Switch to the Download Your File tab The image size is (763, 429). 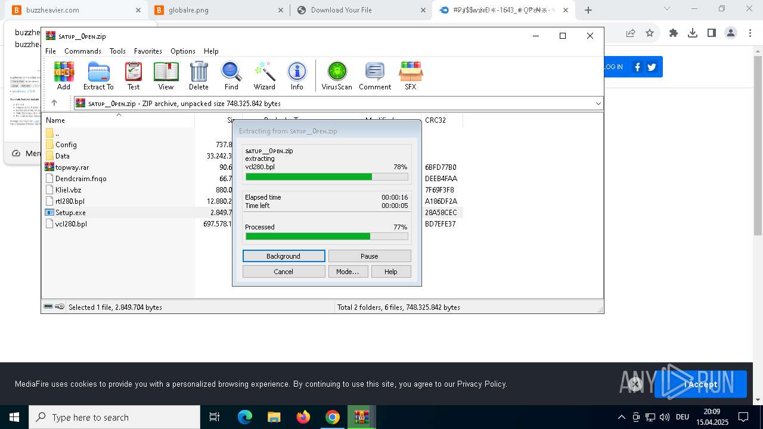pos(360,10)
